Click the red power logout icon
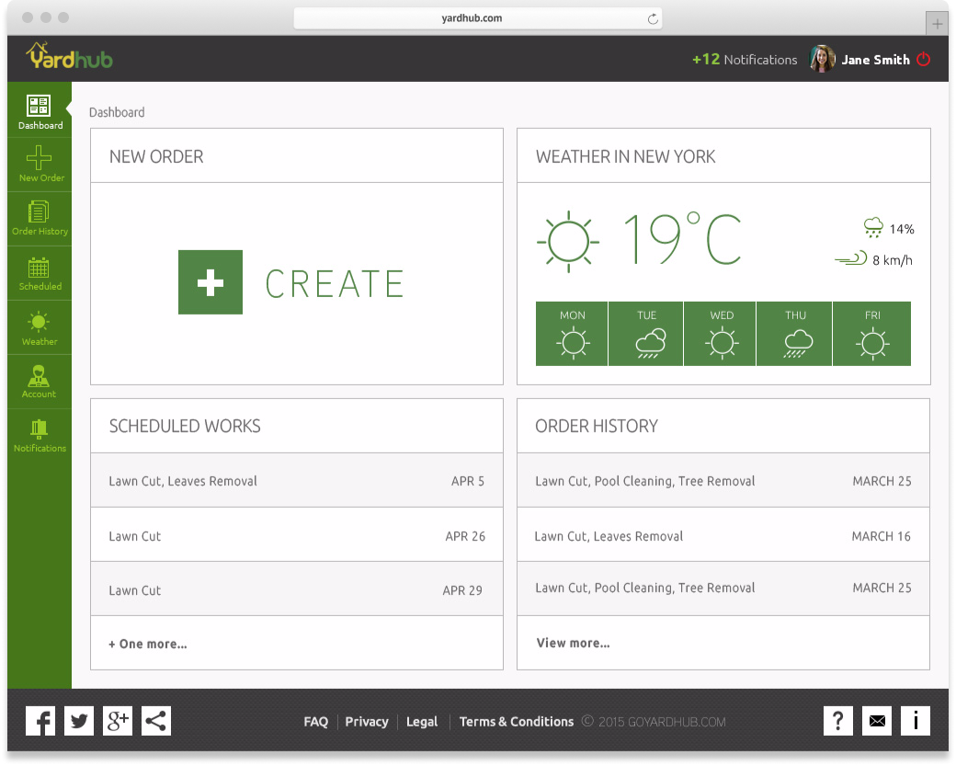This screenshot has width=956, height=766. tap(923, 59)
